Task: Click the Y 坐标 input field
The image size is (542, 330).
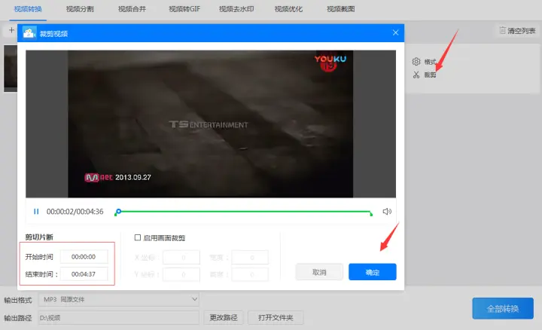Action: 181,274
